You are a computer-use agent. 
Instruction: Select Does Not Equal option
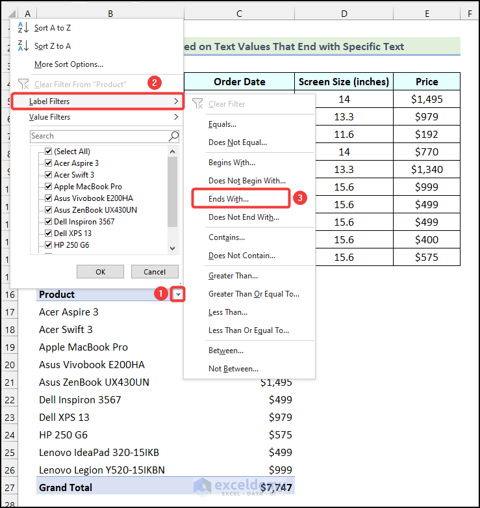(249, 142)
